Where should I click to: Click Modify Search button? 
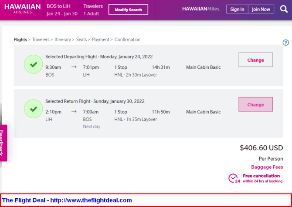(128, 10)
